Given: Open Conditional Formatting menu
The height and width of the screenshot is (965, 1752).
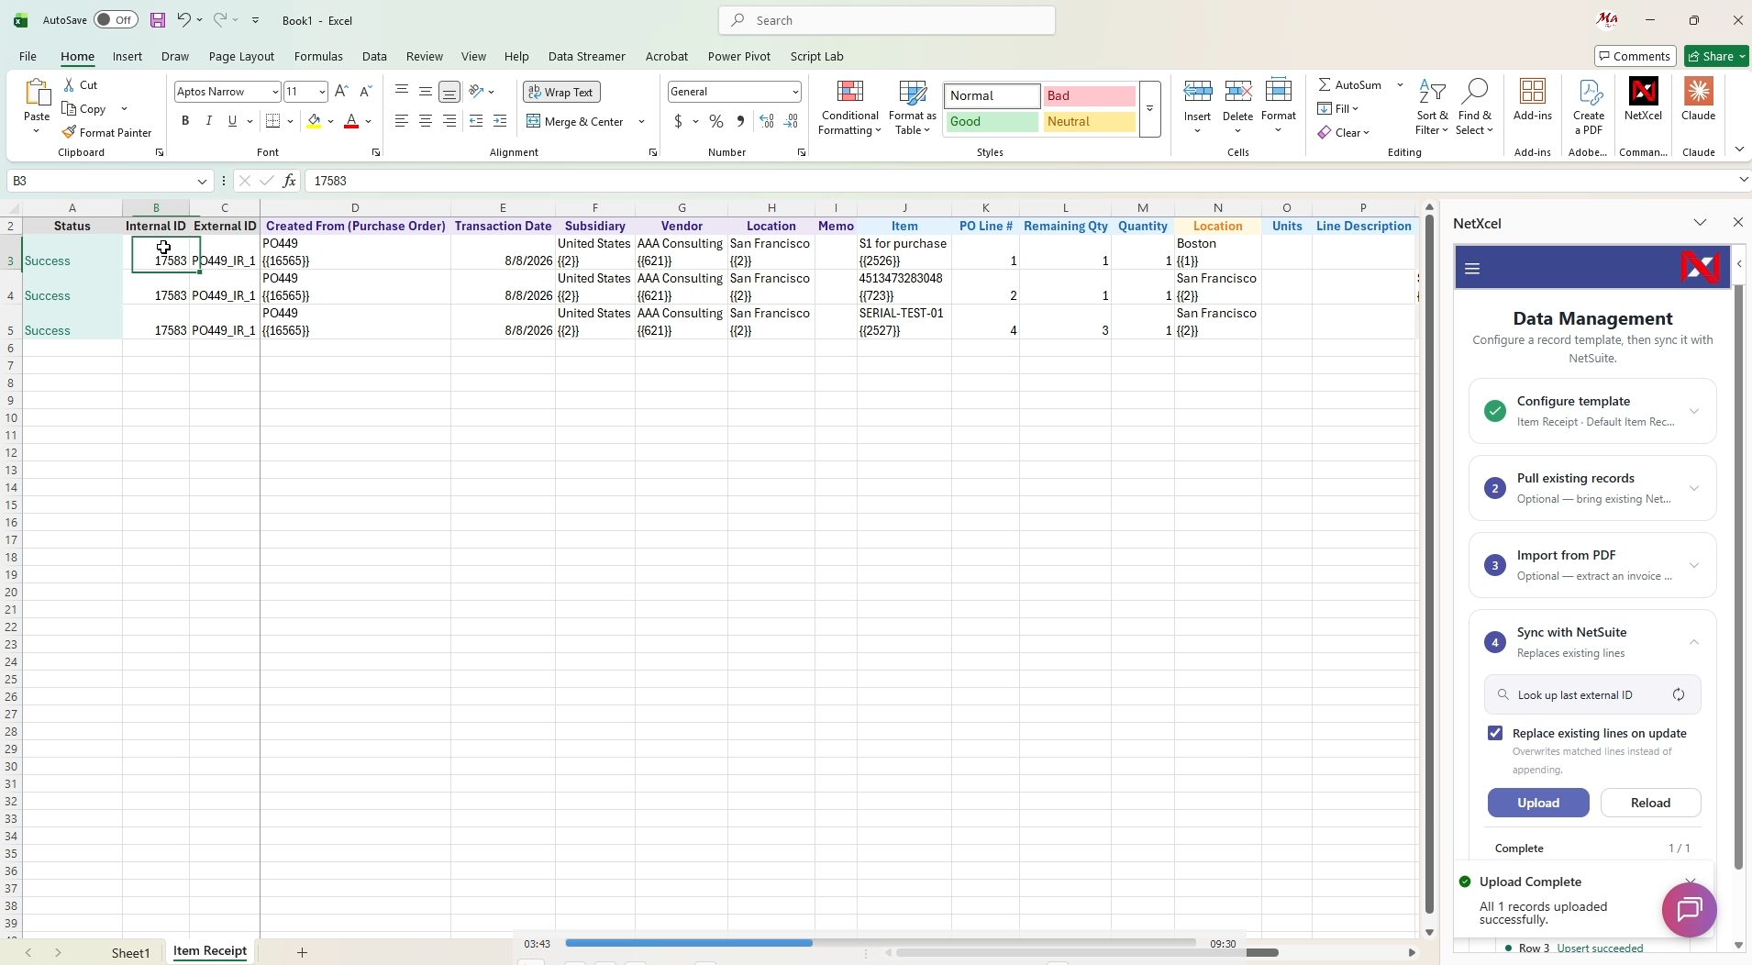Looking at the screenshot, I should 850,107.
